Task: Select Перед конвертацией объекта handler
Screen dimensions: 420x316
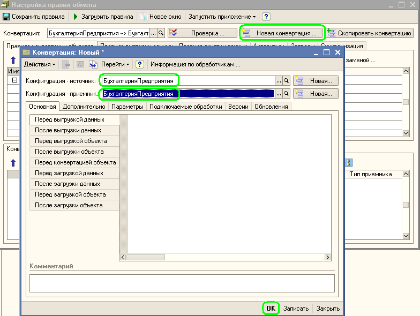Action: tap(74, 163)
